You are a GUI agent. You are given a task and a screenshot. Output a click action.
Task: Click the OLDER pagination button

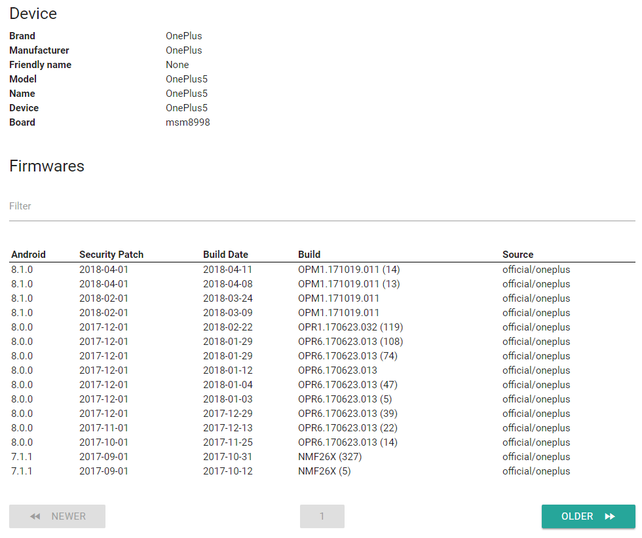588,516
